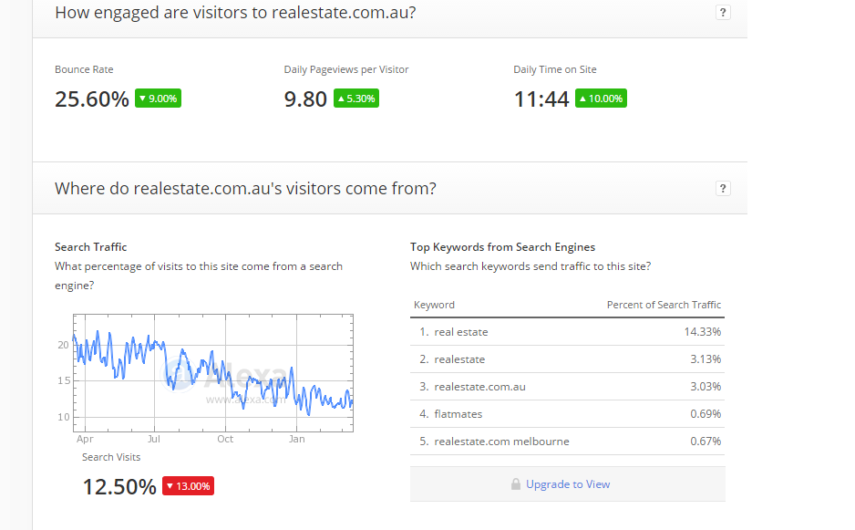855x530 pixels.
Task: Click the 'Search Visits' label below chart
Action: tap(111, 457)
